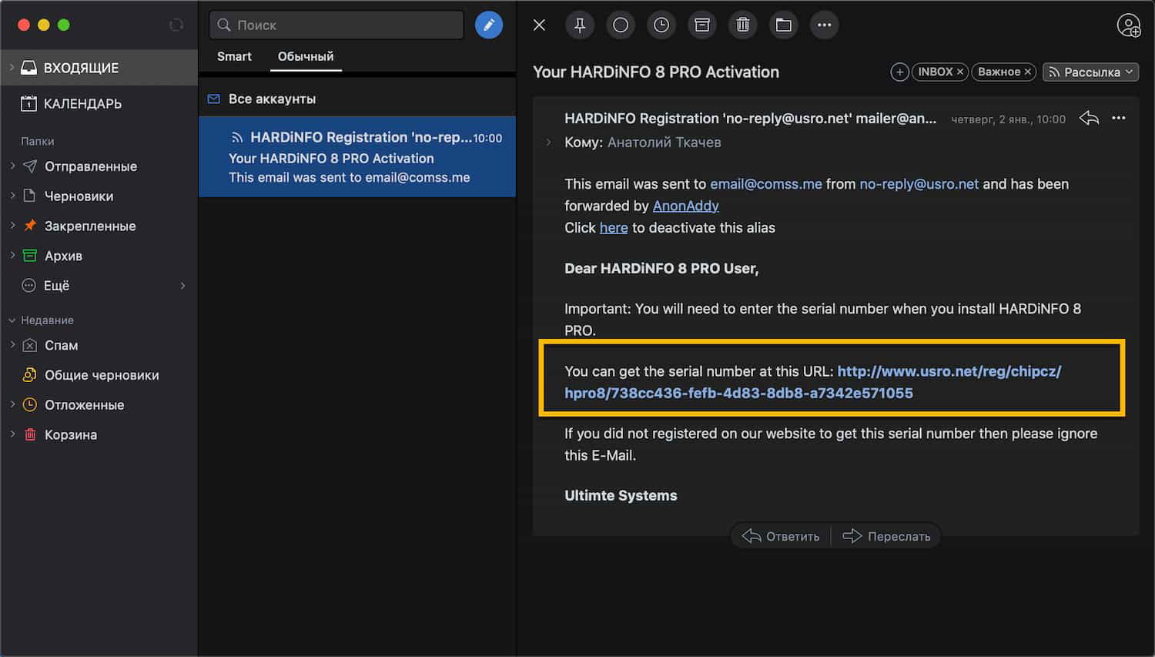Image resolution: width=1155 pixels, height=657 pixels.
Task: Collapse the Недавние section
Action: point(12,320)
